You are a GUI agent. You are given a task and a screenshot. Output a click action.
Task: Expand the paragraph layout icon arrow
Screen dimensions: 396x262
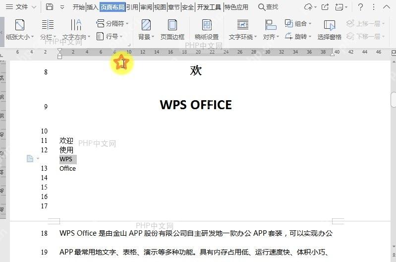(x=38, y=159)
